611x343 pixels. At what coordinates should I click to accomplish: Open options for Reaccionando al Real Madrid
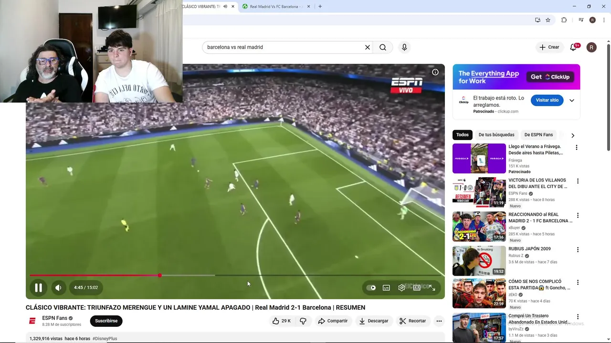[578, 215]
